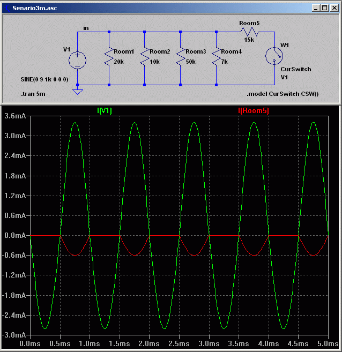Select the Room5 resistor symbol
Image resolution: width=342 pixels, height=352 pixels.
coord(250,32)
